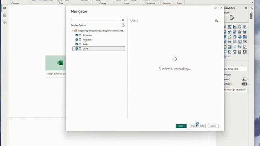This screenshot has width=260, height=146.
Task: Open the Display Options dropdown
Action: (x=80, y=25)
